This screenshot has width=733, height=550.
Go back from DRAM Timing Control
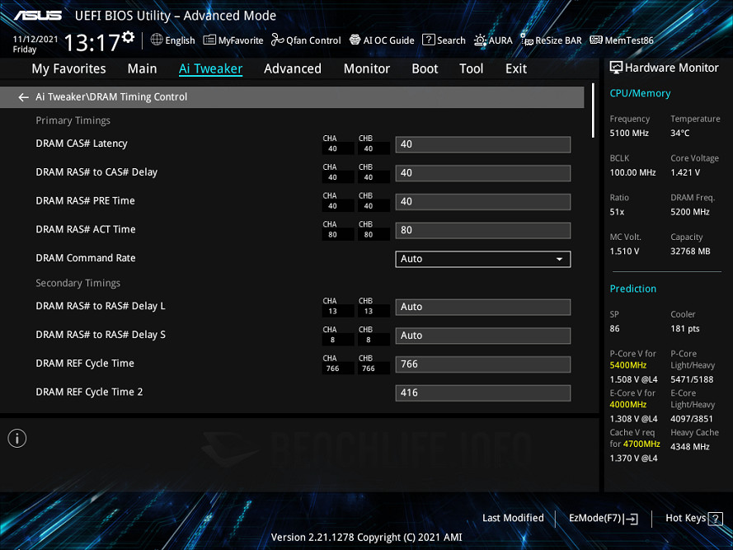click(23, 96)
